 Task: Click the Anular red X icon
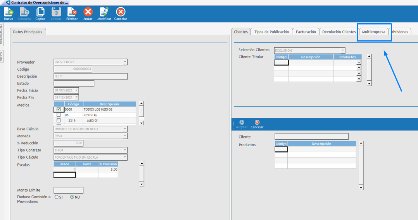click(x=88, y=12)
